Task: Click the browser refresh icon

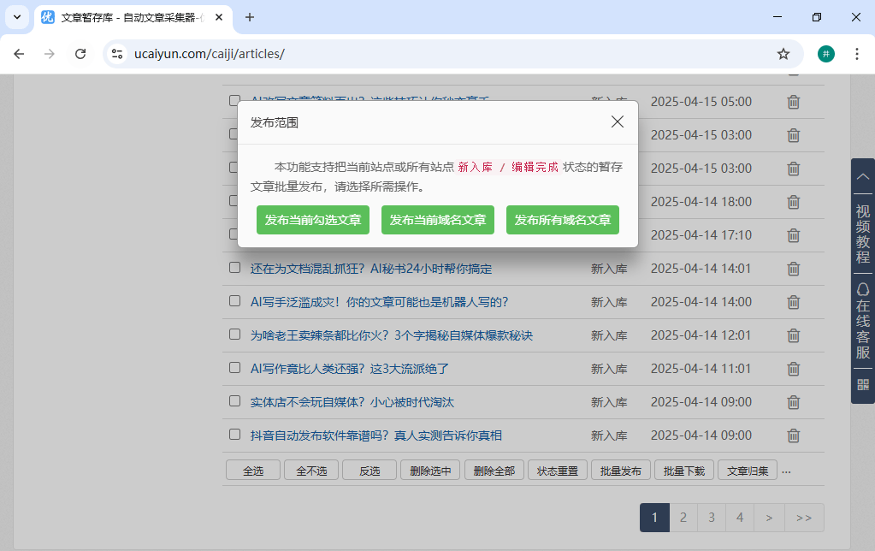Action: [x=81, y=53]
